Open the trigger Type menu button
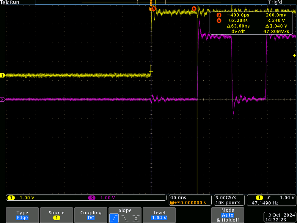This screenshot has width=297, height=223. tap(22, 215)
